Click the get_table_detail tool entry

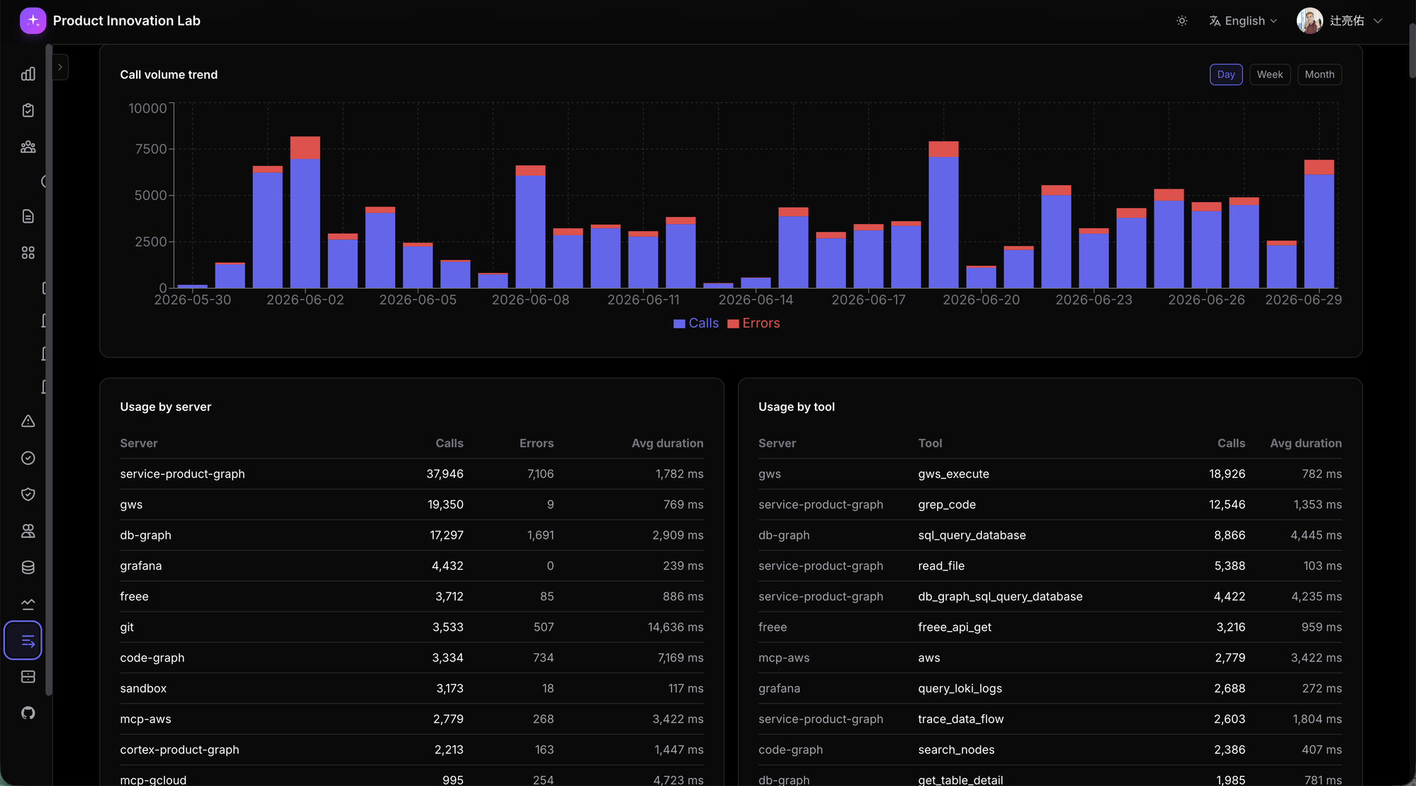click(x=960, y=780)
